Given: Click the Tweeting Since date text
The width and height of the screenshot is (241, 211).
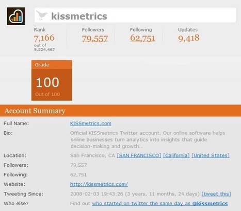Looking at the screenshot, I should click(135, 194).
